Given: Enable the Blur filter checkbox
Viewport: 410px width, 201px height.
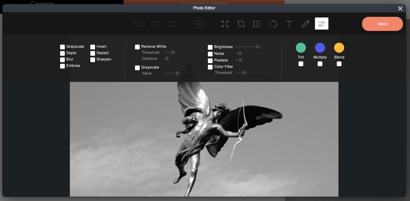Looking at the screenshot, I should pos(62,60).
